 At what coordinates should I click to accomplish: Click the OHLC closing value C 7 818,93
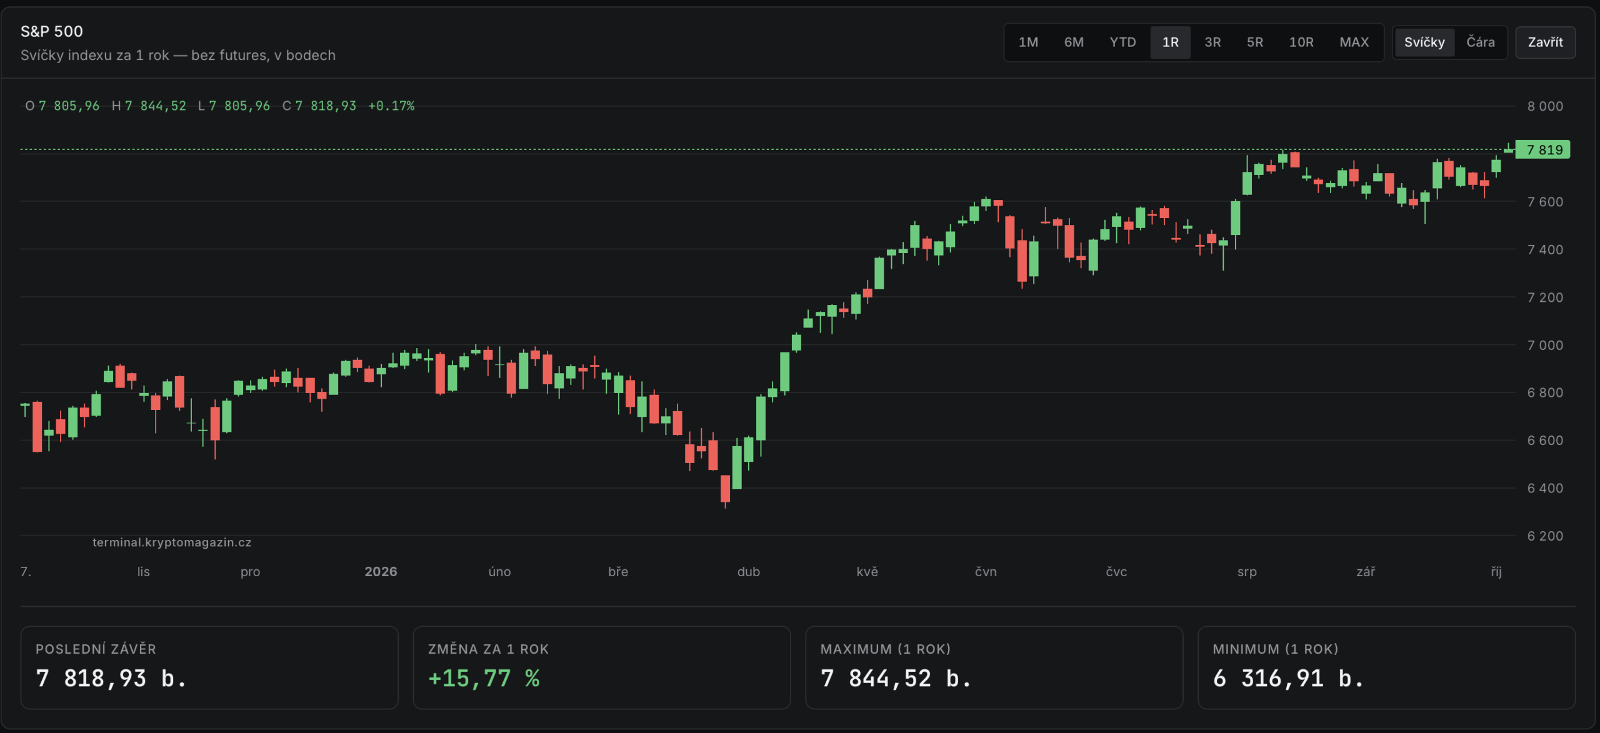pos(319,106)
